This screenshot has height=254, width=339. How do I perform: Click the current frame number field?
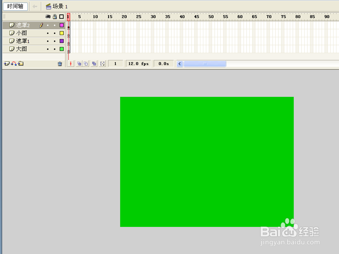pos(115,64)
